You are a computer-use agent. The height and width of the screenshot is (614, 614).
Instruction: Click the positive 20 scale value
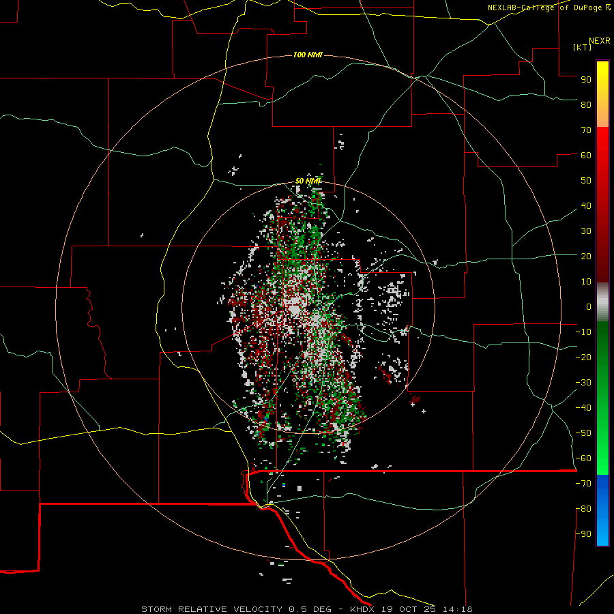(586, 256)
